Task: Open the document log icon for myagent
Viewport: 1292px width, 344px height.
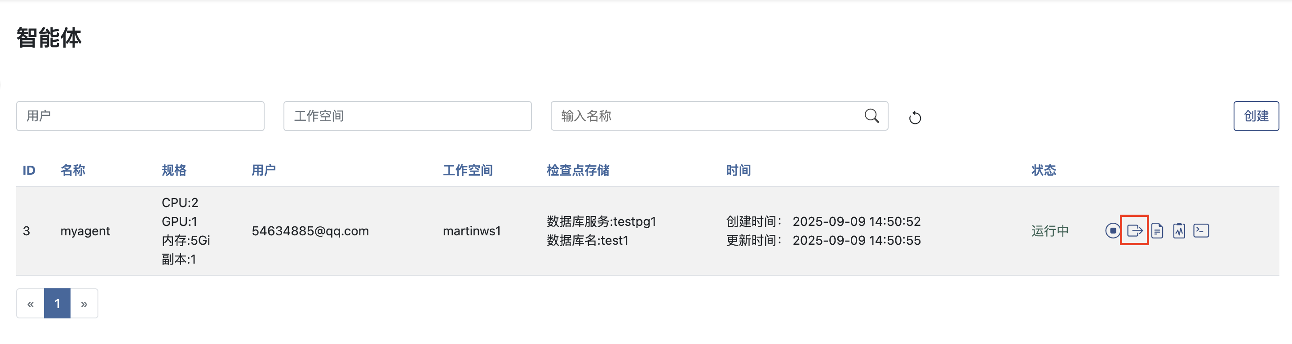Action: tap(1157, 231)
